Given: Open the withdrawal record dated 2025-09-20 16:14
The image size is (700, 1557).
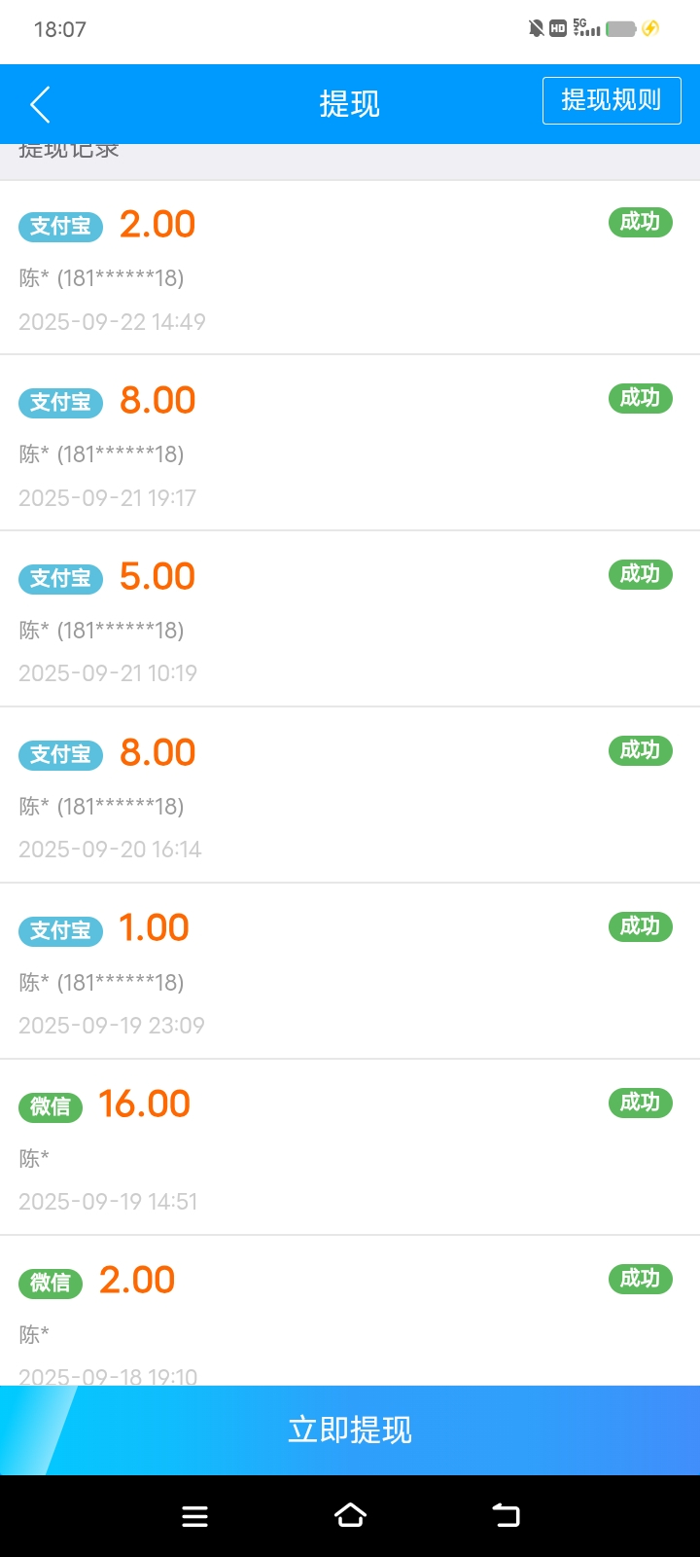Looking at the screenshot, I should [x=350, y=795].
